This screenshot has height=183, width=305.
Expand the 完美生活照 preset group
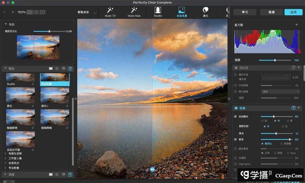[x=6, y=154]
